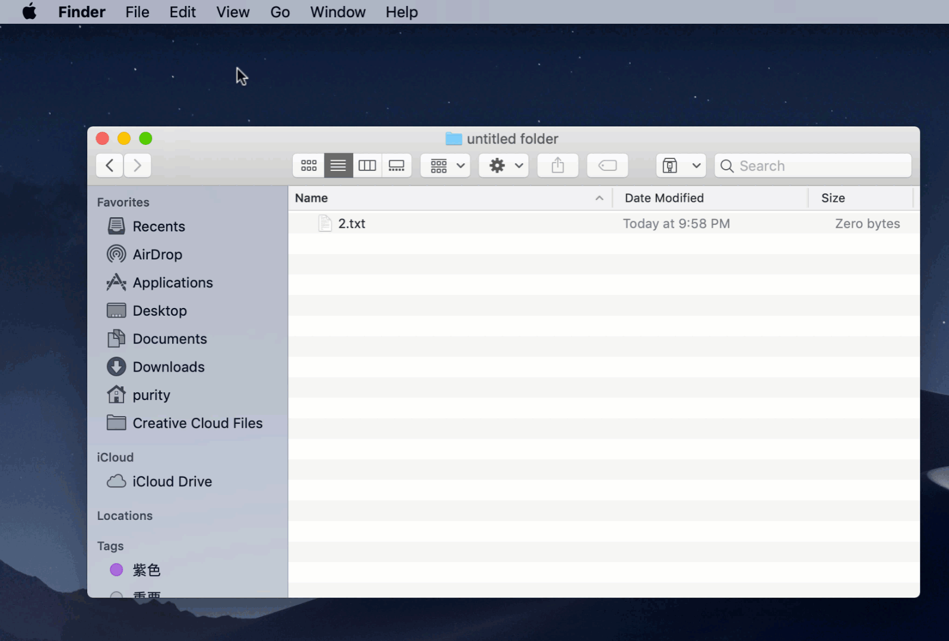
Task: Click the iCloud section heading
Action: pos(115,458)
